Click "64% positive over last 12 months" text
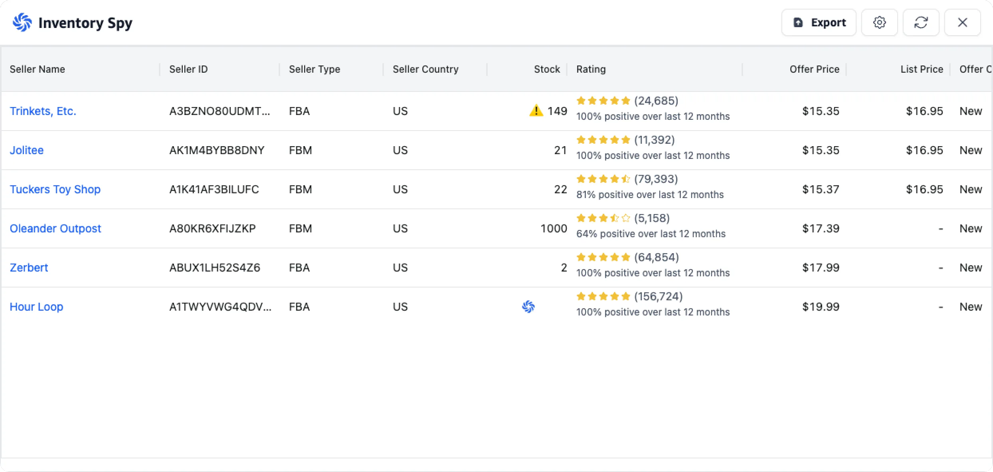The width and height of the screenshot is (993, 472). (651, 234)
